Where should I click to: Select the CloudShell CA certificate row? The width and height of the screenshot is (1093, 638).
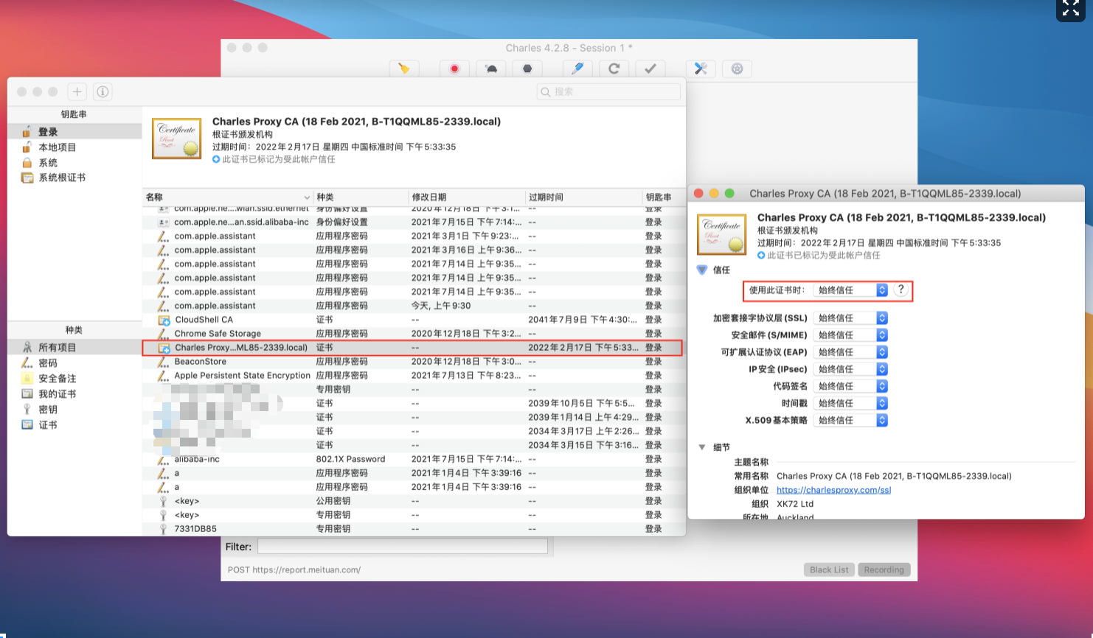point(412,320)
